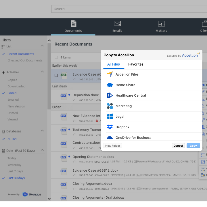Select the Dropbox icon
The image size is (207, 207).
pyautogui.click(x=110, y=127)
